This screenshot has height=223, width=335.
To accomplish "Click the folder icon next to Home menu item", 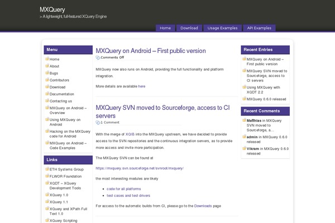I will pyautogui.click(x=47, y=59).
